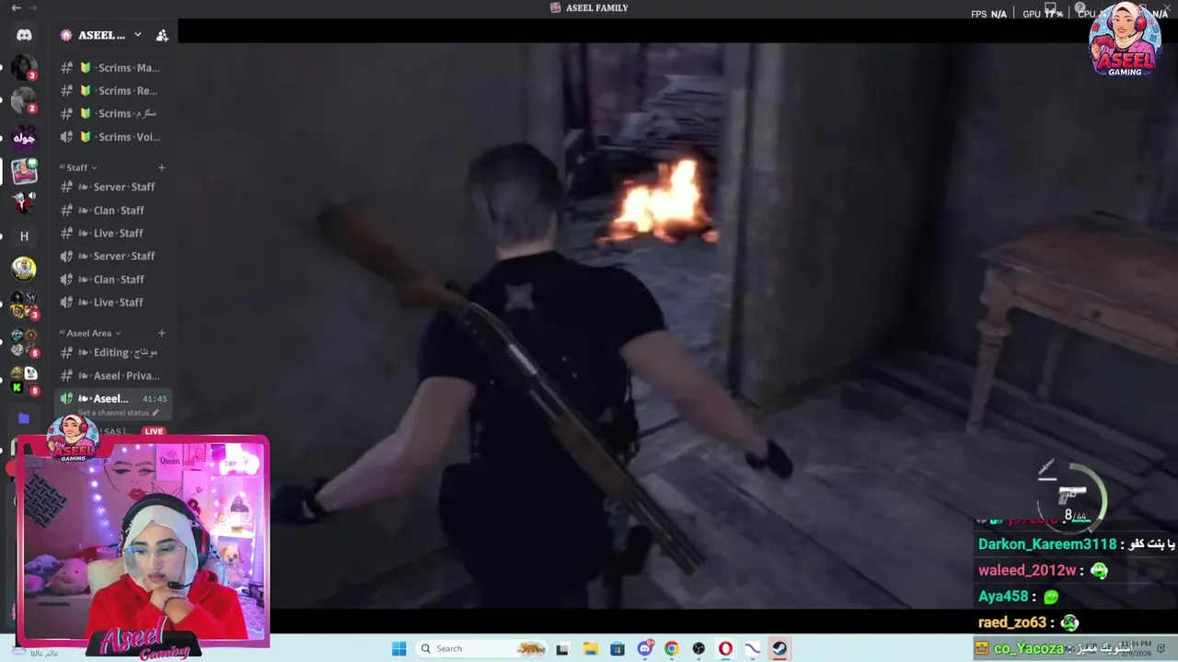Click the GPU percentage readout

1043,14
